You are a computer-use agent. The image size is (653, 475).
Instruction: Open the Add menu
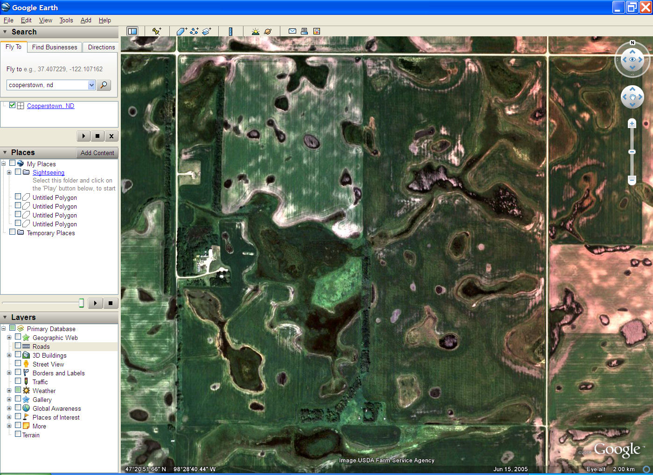pyautogui.click(x=86, y=20)
